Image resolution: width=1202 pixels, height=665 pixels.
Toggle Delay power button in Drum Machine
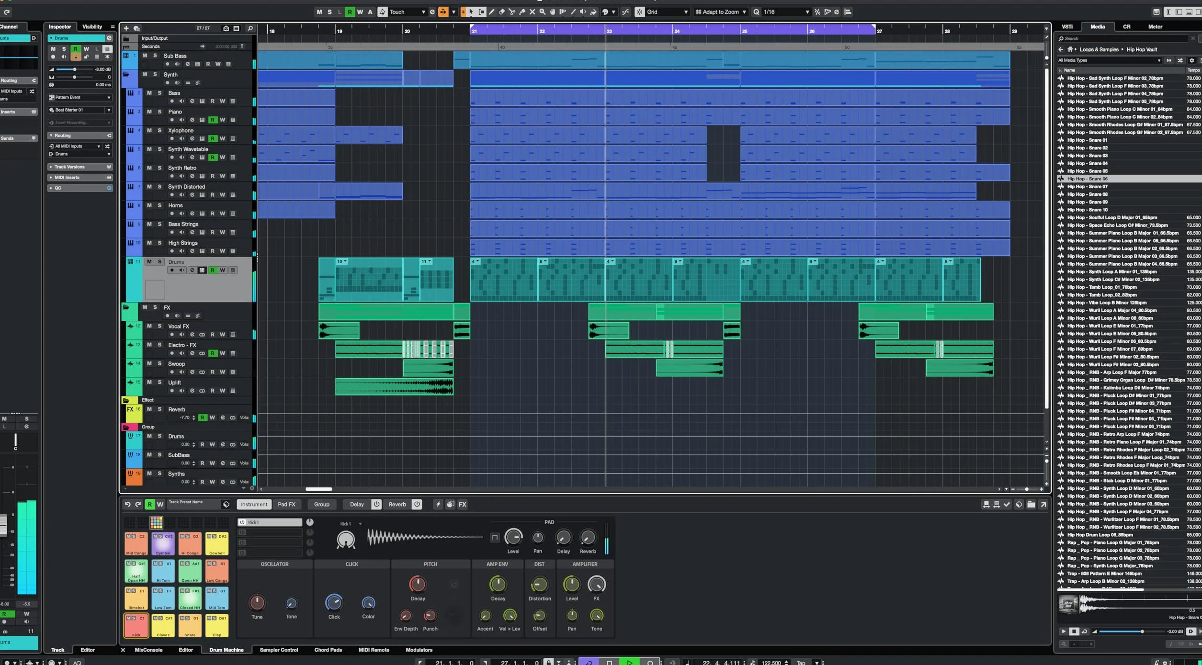376,504
